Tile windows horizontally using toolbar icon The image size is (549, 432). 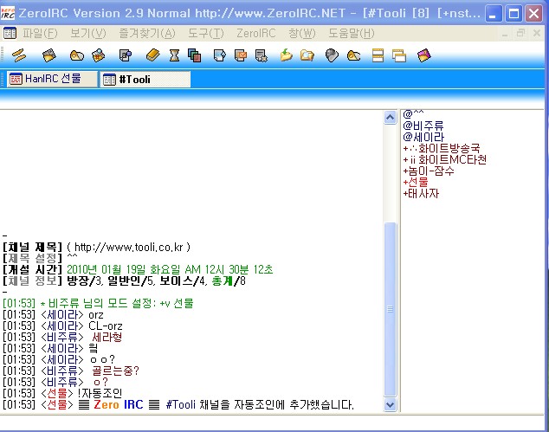coord(378,55)
